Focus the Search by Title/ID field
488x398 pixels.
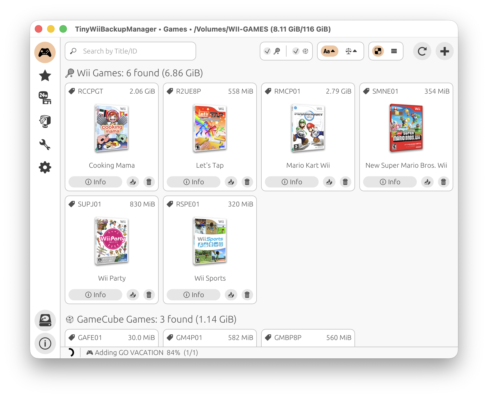(131, 51)
